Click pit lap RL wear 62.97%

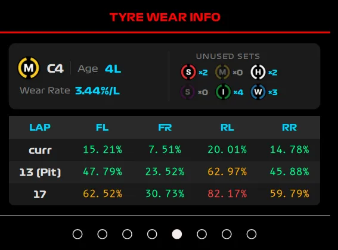[x=227, y=171]
